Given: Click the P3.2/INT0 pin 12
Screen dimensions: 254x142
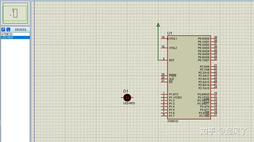Looking at the screenshot, I should [x=214, y=100].
